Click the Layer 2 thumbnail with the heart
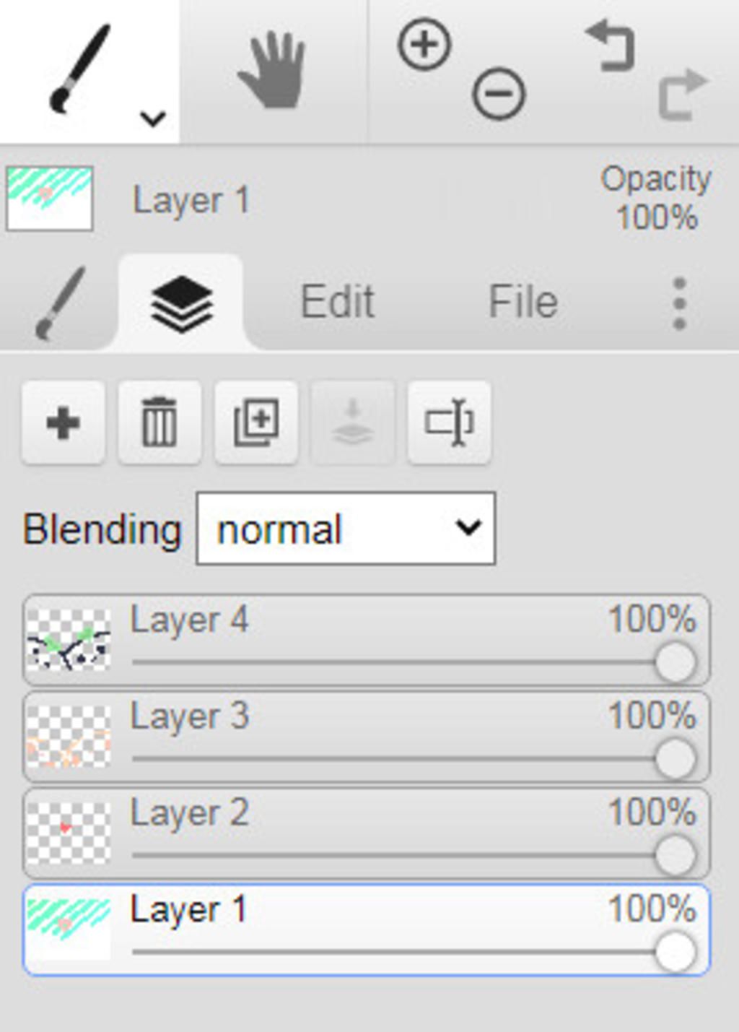The image size is (739, 1032). coord(69,833)
